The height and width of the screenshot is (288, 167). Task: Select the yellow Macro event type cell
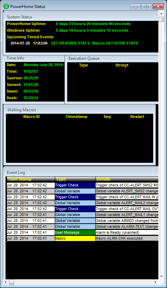[x=75, y=238]
